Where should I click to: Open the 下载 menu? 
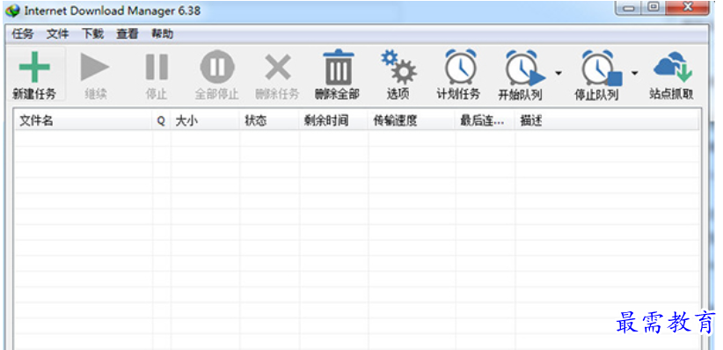[92, 33]
